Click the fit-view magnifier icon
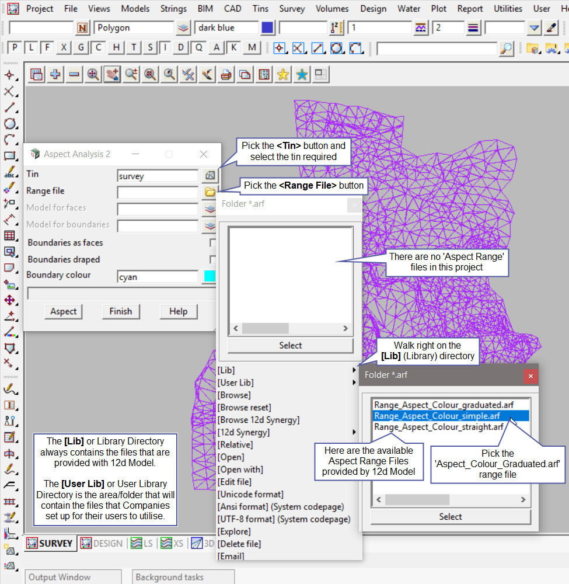This screenshot has height=584, width=569. click(93, 75)
